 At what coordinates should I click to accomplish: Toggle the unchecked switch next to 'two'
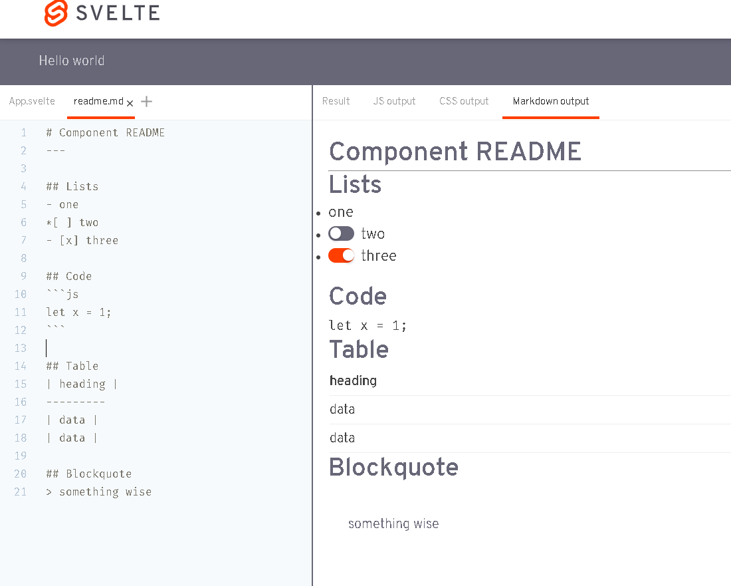pyautogui.click(x=341, y=233)
